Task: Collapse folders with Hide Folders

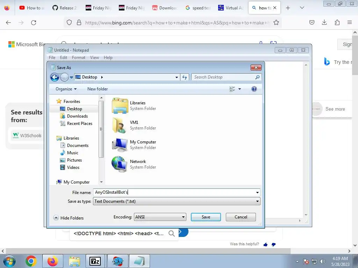Action: click(x=69, y=218)
